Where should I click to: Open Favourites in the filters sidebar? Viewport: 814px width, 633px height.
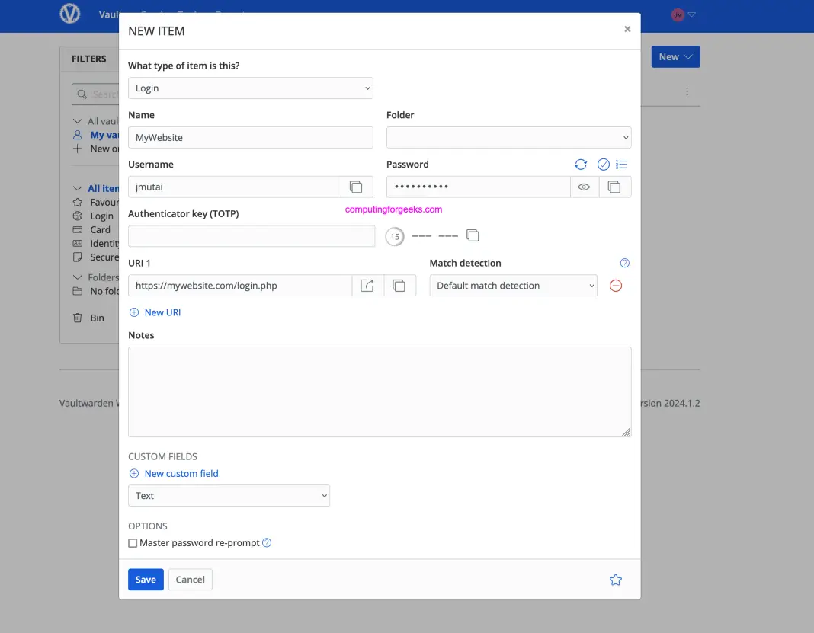(103, 202)
